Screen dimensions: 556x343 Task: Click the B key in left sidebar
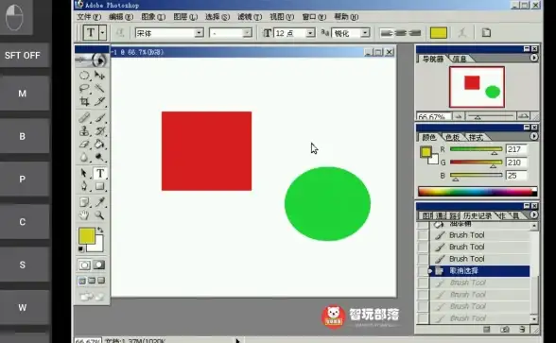[24, 136]
